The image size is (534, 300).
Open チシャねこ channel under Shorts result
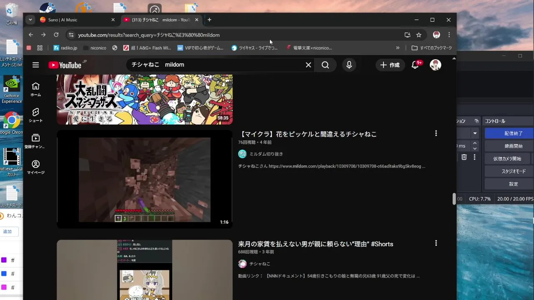[x=259, y=264]
